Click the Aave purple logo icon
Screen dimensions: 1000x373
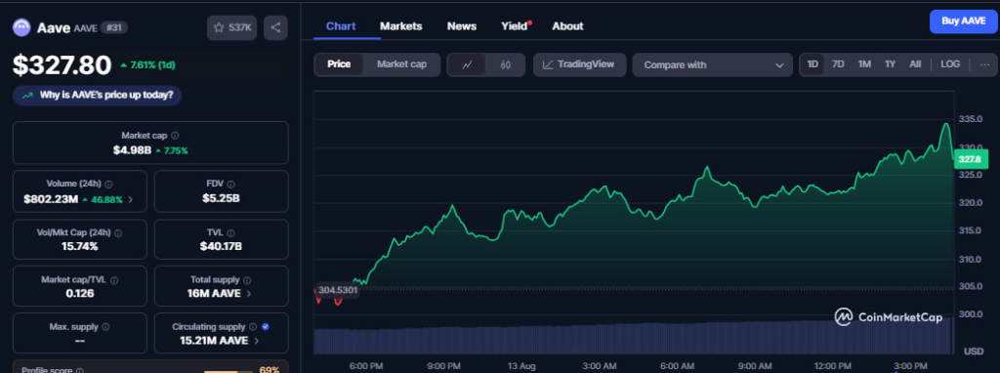[21, 27]
